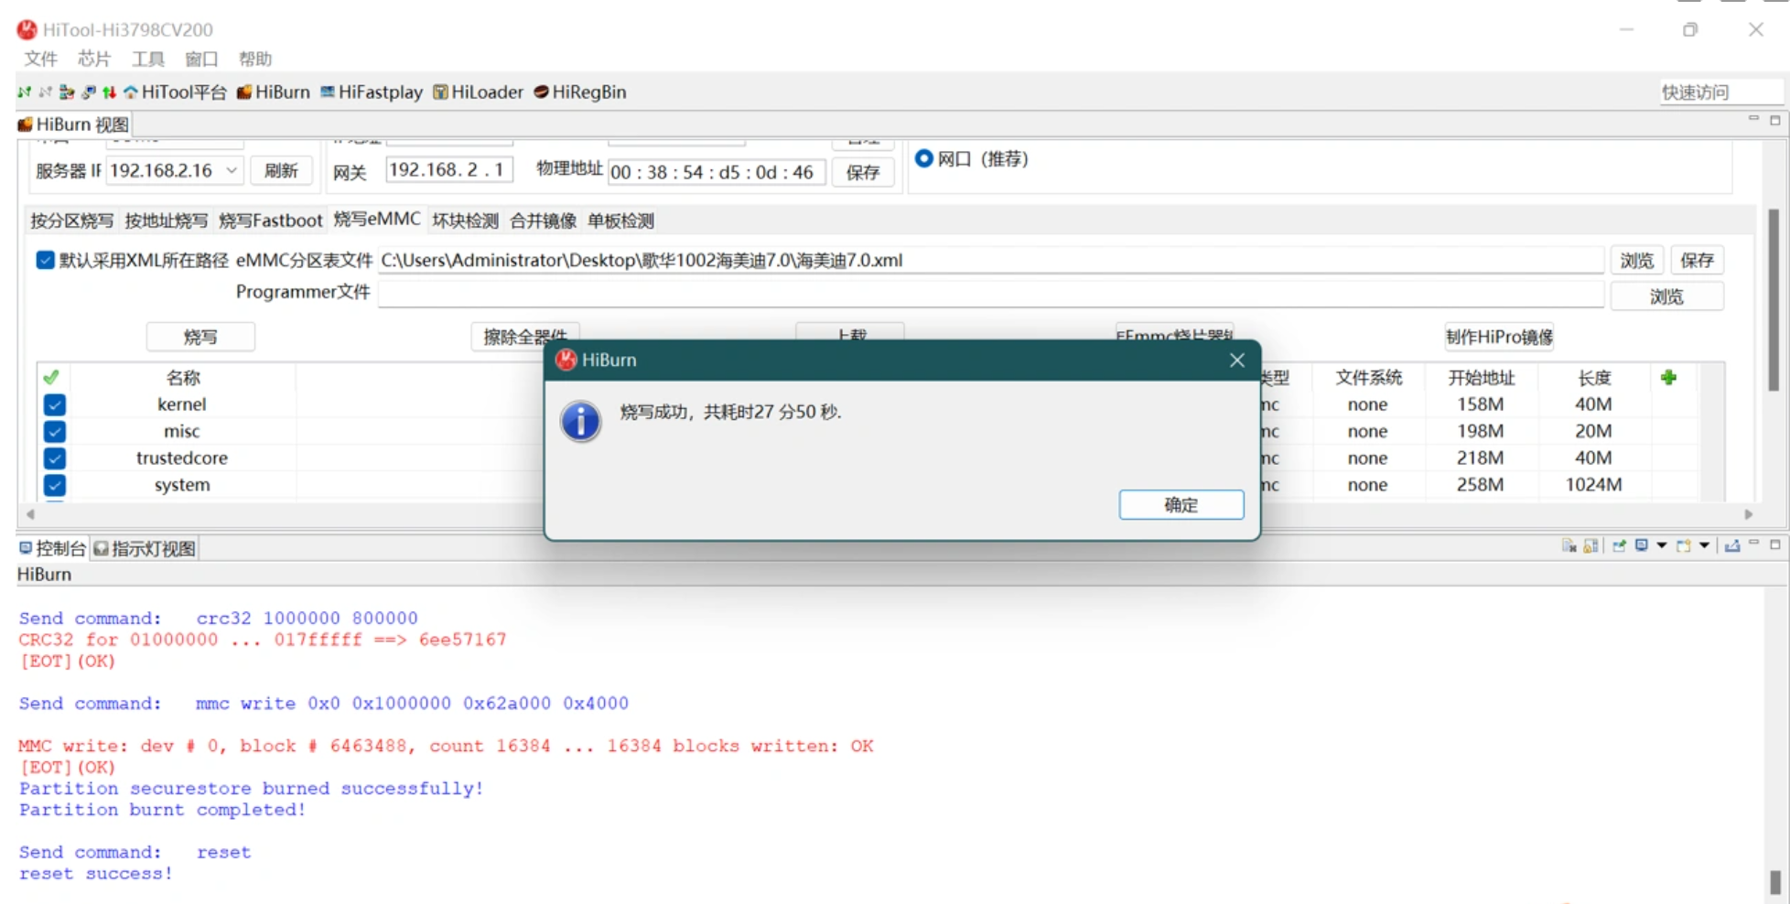Click the 制作HiPro镜像 button
The width and height of the screenshot is (1790, 904).
(x=1499, y=338)
